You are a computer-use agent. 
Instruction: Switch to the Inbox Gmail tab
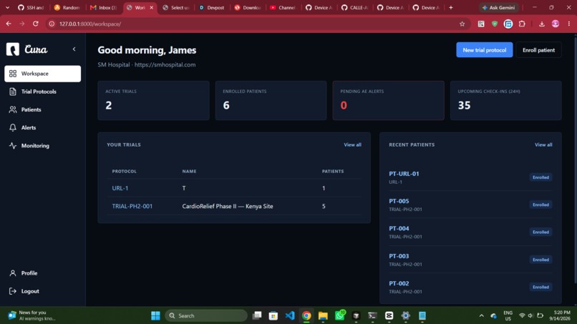click(x=104, y=7)
